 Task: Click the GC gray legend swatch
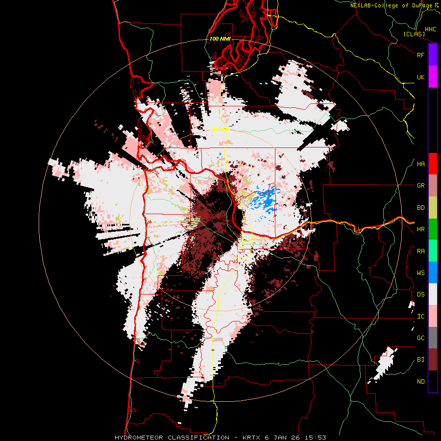pyautogui.click(x=433, y=338)
